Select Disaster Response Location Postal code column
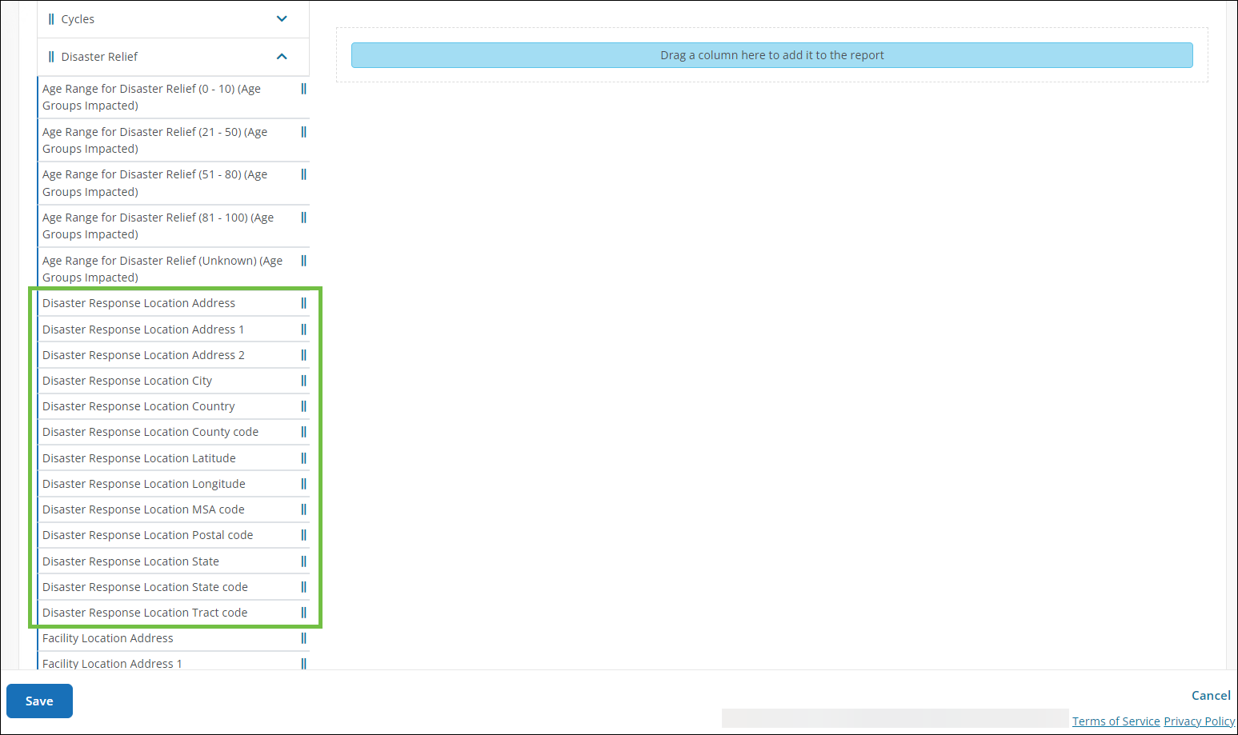The height and width of the screenshot is (735, 1238). (174, 535)
